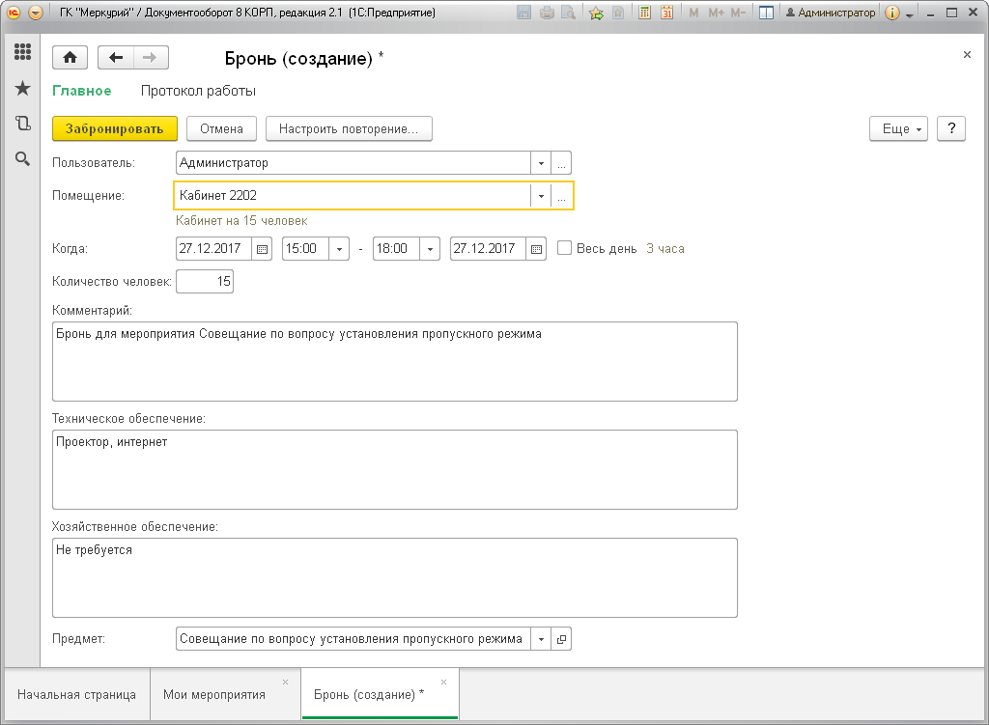Image resolution: width=989 pixels, height=725 pixels.
Task: Open the 1C main menu logo icon
Action: (14, 13)
